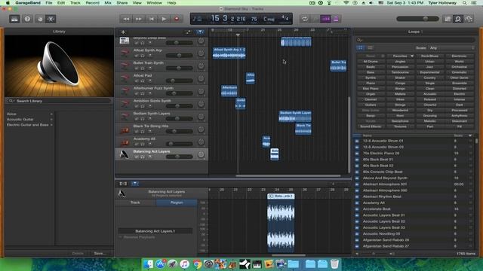Adjust Balancing Act Layers volume slider
This screenshot has height=271, width=483.
[x=179, y=157]
